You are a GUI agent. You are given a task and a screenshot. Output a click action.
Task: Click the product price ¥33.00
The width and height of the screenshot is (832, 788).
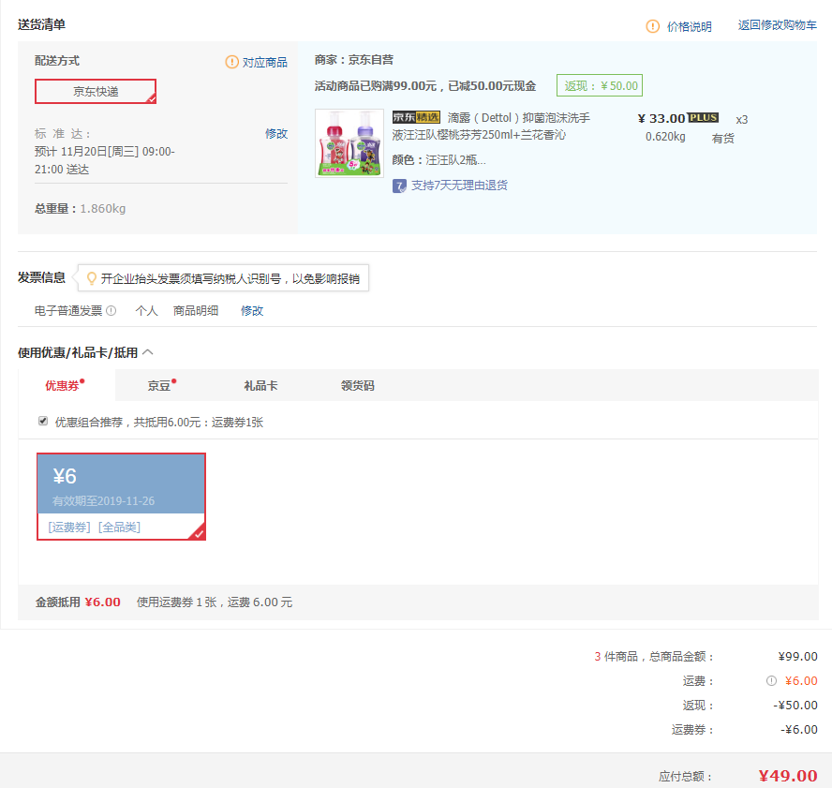(661, 118)
